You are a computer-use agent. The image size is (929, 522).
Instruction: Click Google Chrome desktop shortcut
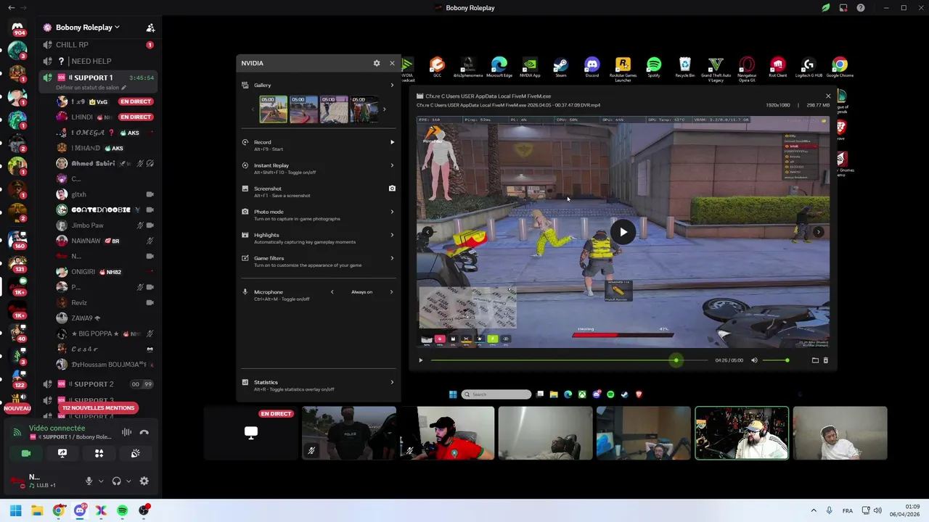point(840,67)
